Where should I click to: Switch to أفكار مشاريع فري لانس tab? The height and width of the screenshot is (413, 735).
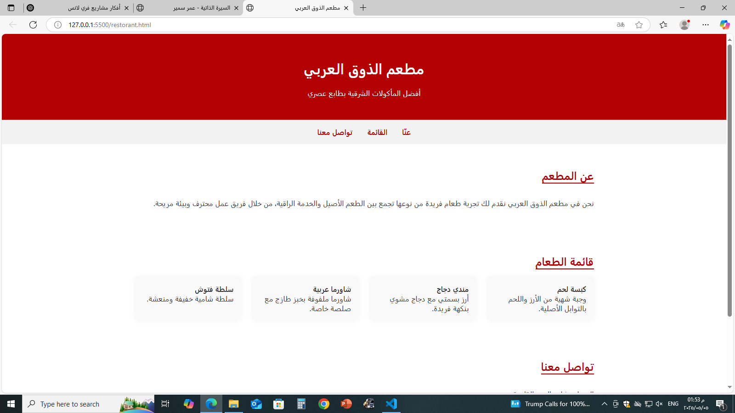[x=78, y=8]
